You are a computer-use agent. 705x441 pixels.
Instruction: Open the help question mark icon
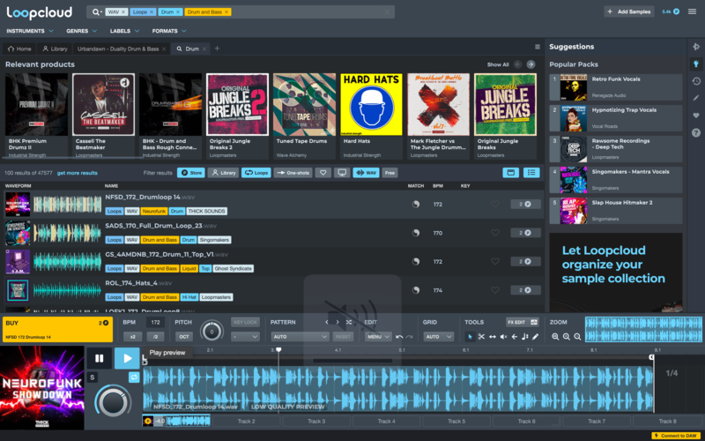[x=696, y=133]
